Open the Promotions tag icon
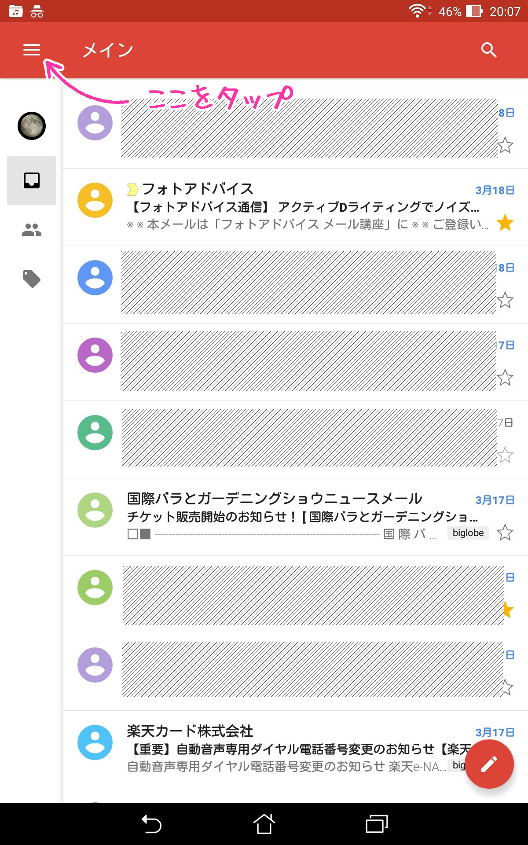 (x=32, y=279)
